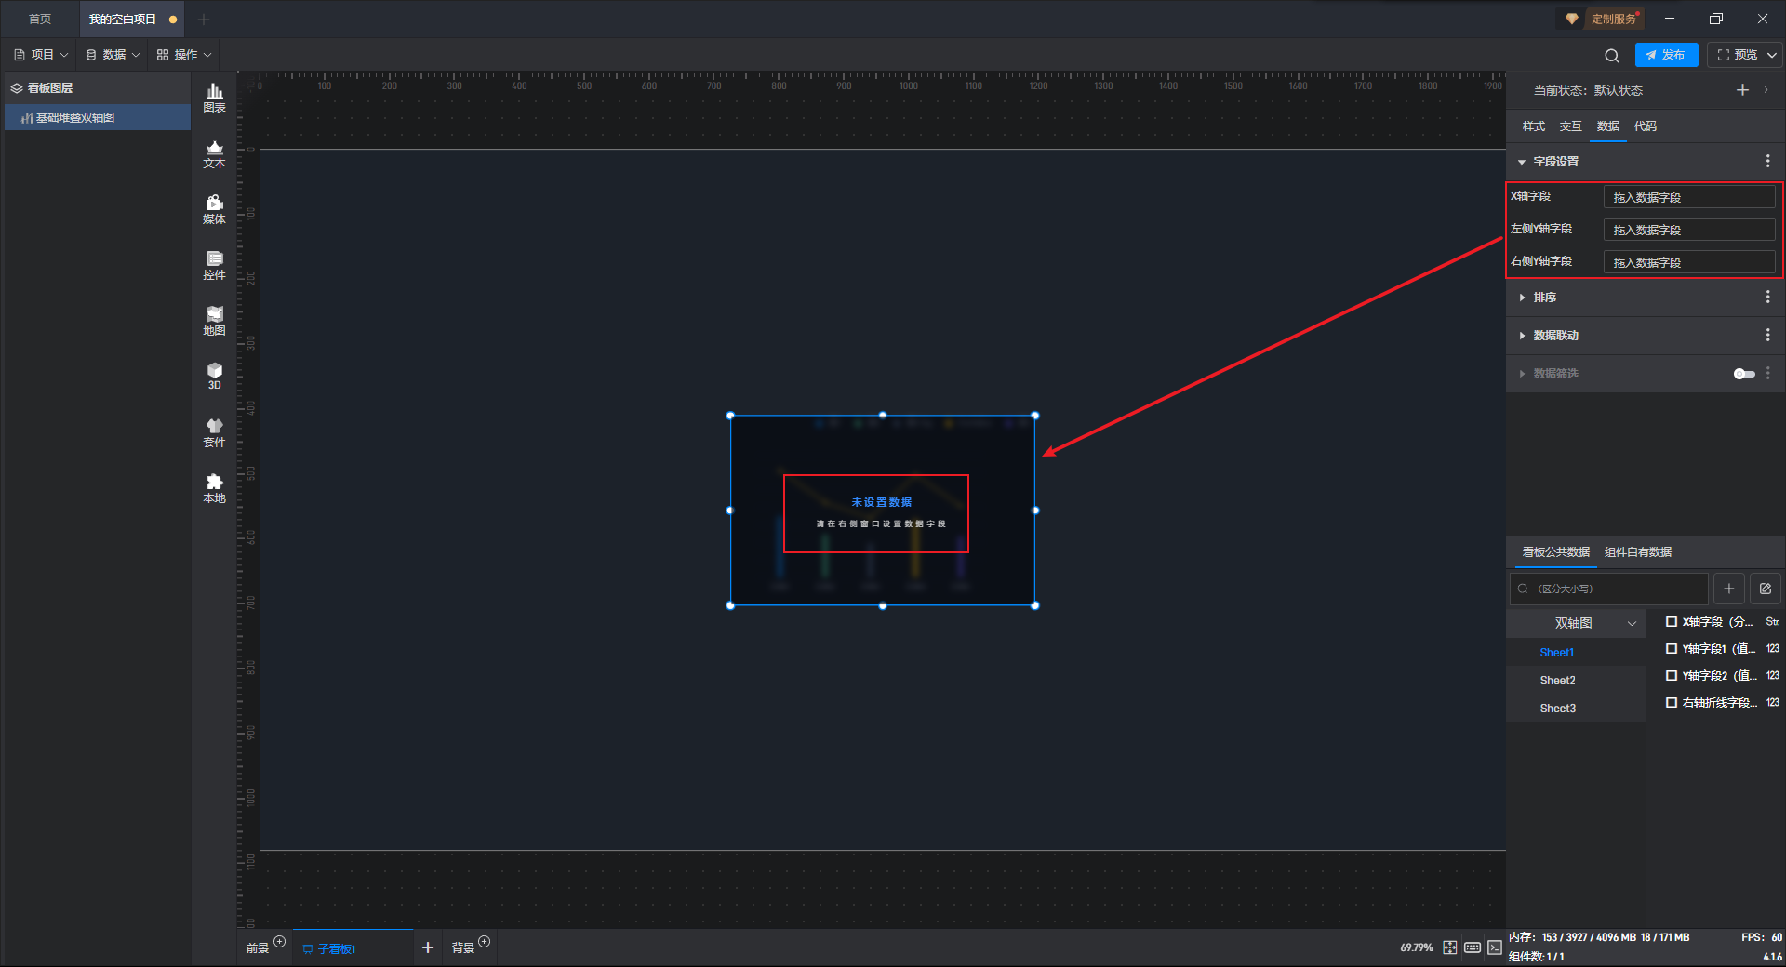Toggle the 数据筛选 switch
Screen dimensions: 1786x967
(x=1744, y=374)
